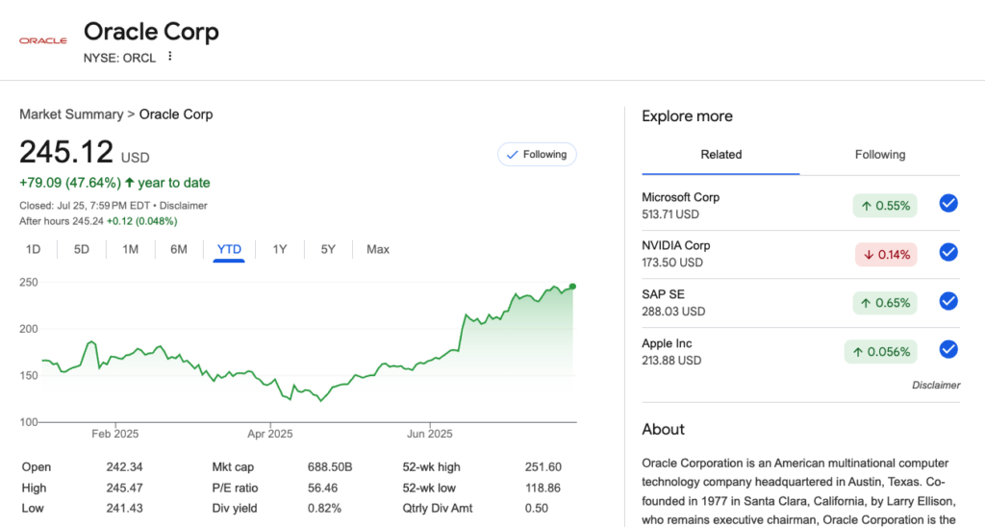985x527 pixels.
Task: Select the 5D chart range
Action: (82, 249)
